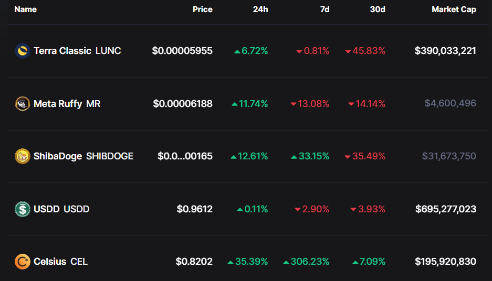The height and width of the screenshot is (281, 492).
Task: Click Terra Classic price $0.00005955
Action: 182,51
